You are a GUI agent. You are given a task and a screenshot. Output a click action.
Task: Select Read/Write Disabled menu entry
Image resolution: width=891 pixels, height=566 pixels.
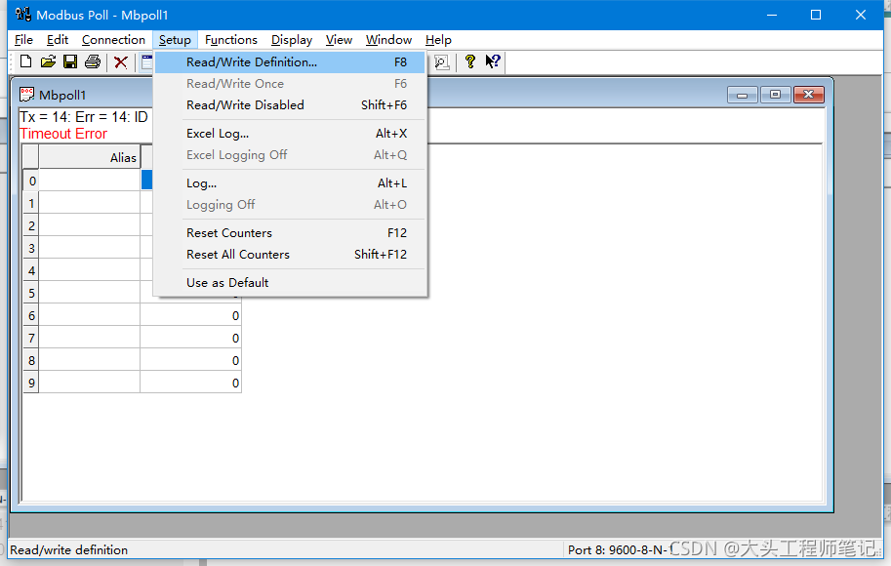coord(290,105)
